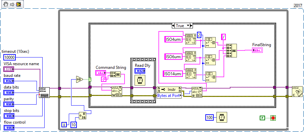Select the Wait function next to constant 100
This screenshot has height=132, width=304.
point(221,117)
